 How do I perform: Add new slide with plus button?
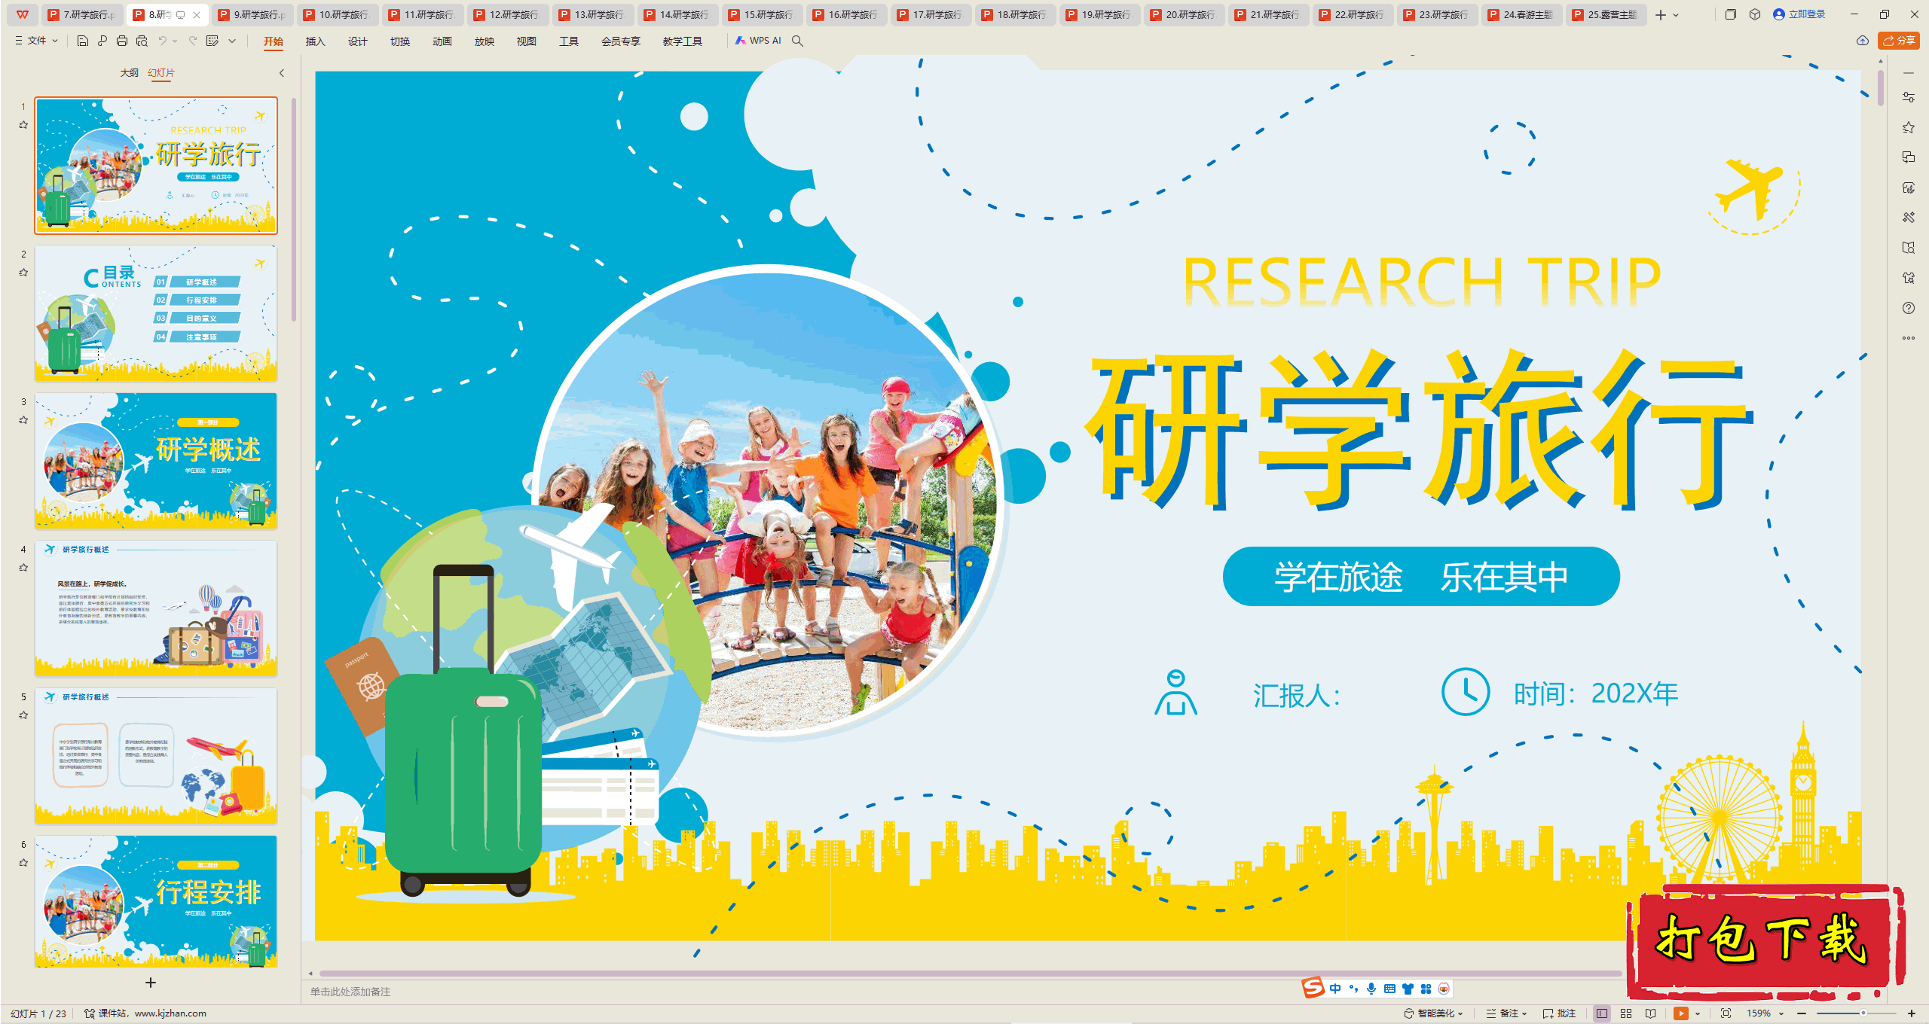pos(151,983)
